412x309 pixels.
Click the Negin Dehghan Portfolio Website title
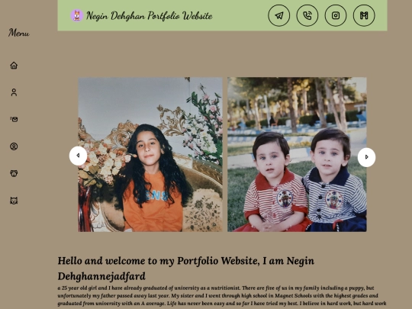point(150,16)
